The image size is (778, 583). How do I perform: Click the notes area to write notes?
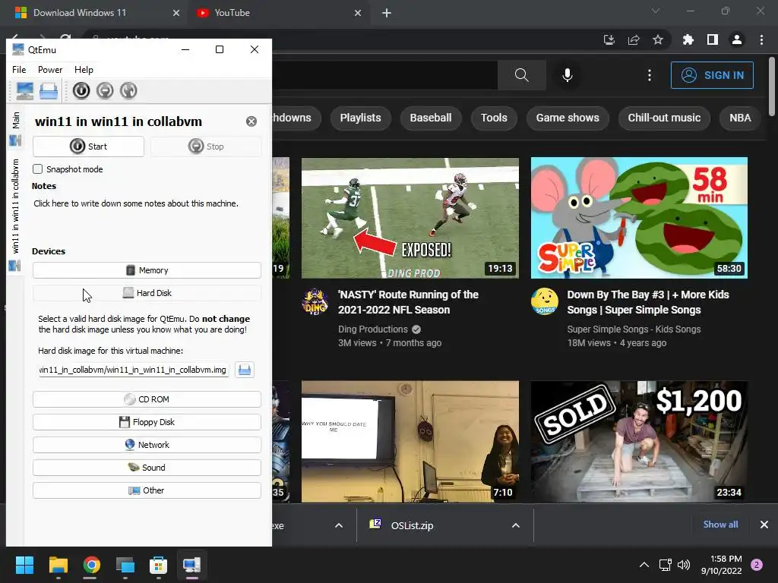tap(147, 216)
